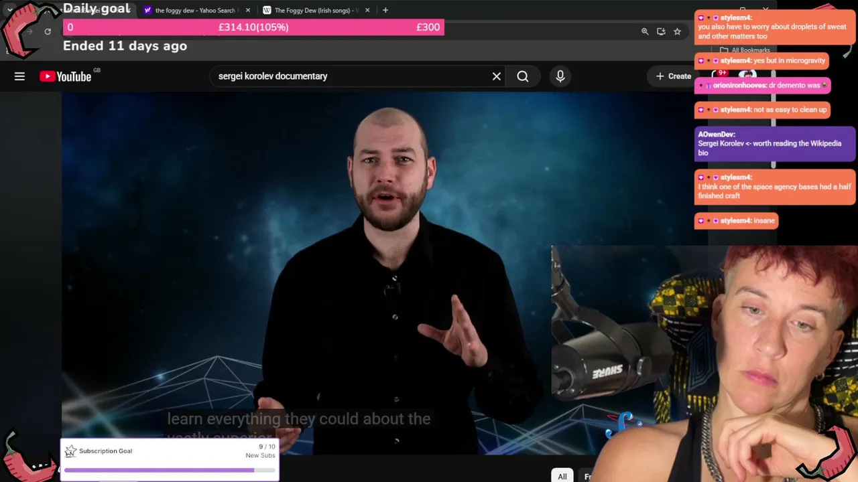The height and width of the screenshot is (482, 858).
Task: Click the Create button on YouTube
Action: pyautogui.click(x=672, y=76)
